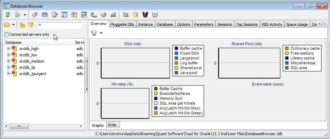This screenshot has height=139, width=330.
Task: Go to the Parameters tab
Action: (204, 24)
